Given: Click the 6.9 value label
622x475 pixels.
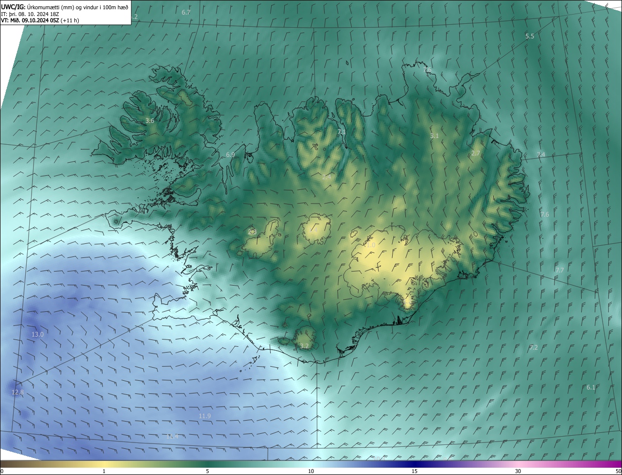Looking at the screenshot, I should click(230, 154).
